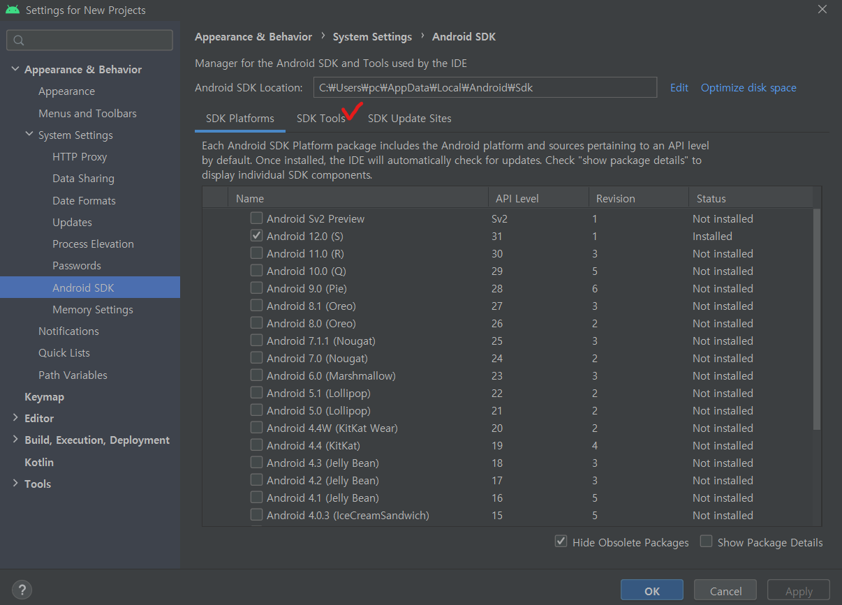Viewport: 842px width, 605px height.
Task: Enable Show Package Details checkbox
Action: [x=707, y=541]
